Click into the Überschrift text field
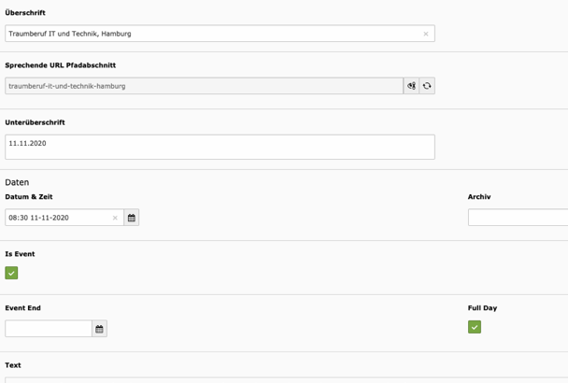The width and height of the screenshot is (568, 383). [x=206, y=34]
